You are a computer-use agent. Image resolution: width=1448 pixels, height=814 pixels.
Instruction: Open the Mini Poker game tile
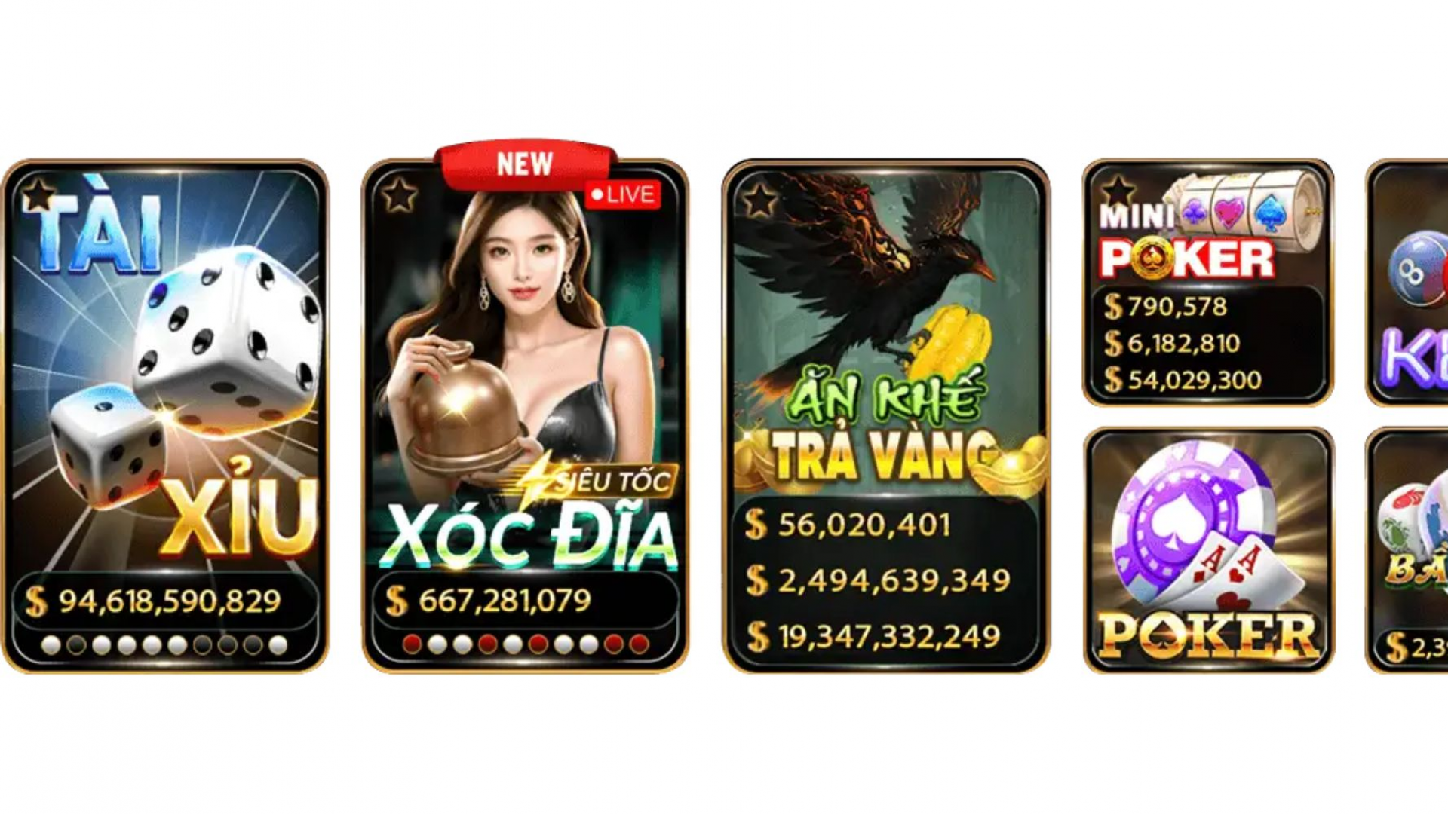pyautogui.click(x=1208, y=282)
